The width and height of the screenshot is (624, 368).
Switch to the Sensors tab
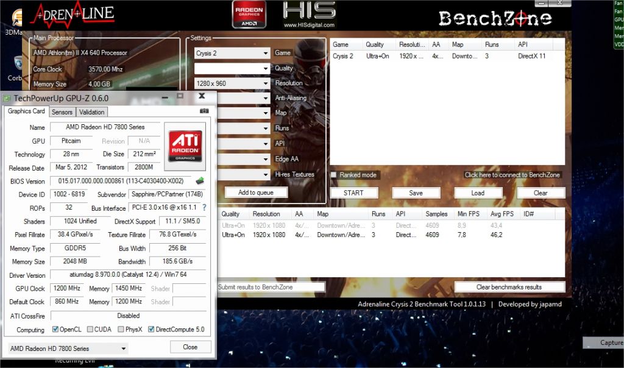62,112
